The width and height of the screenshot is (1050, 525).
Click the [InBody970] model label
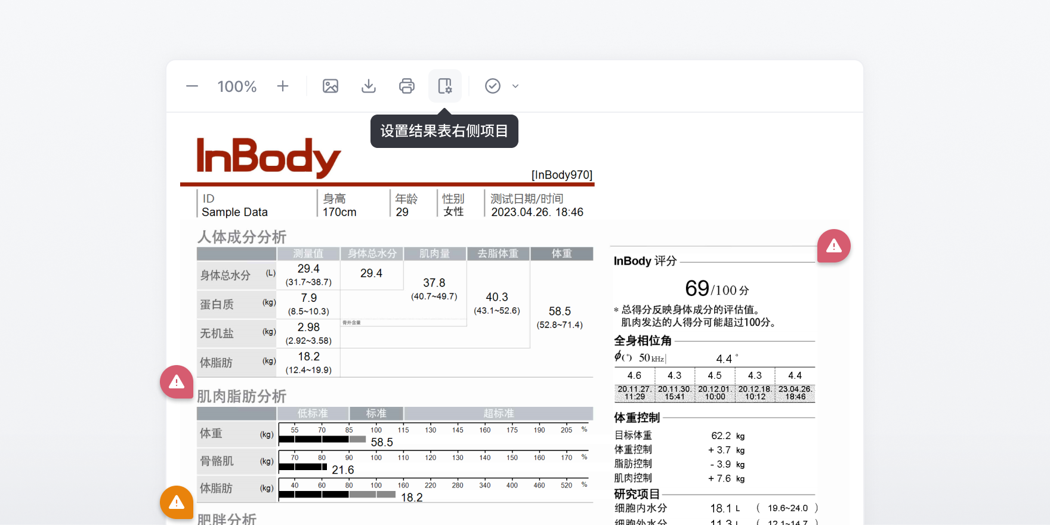[562, 175]
